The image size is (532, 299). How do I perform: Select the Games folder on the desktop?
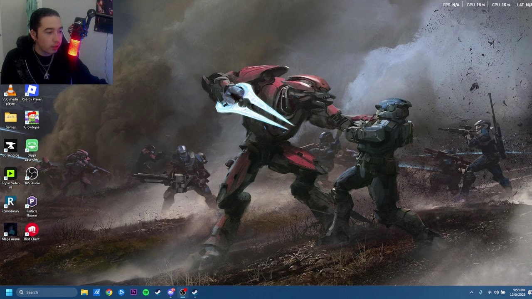click(10, 120)
